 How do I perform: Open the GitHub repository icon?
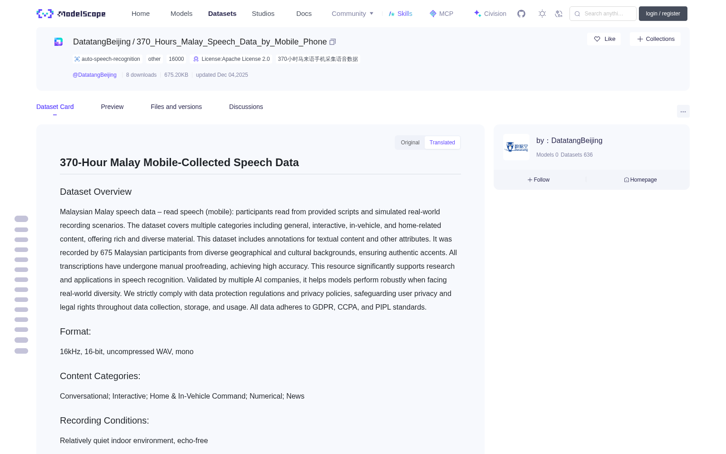pyautogui.click(x=521, y=14)
